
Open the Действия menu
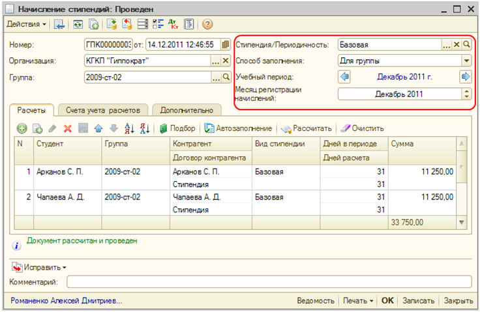click(x=26, y=25)
